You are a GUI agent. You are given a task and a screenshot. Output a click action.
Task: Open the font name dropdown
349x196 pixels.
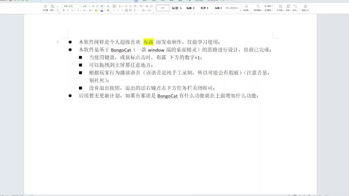[x=80, y=6]
